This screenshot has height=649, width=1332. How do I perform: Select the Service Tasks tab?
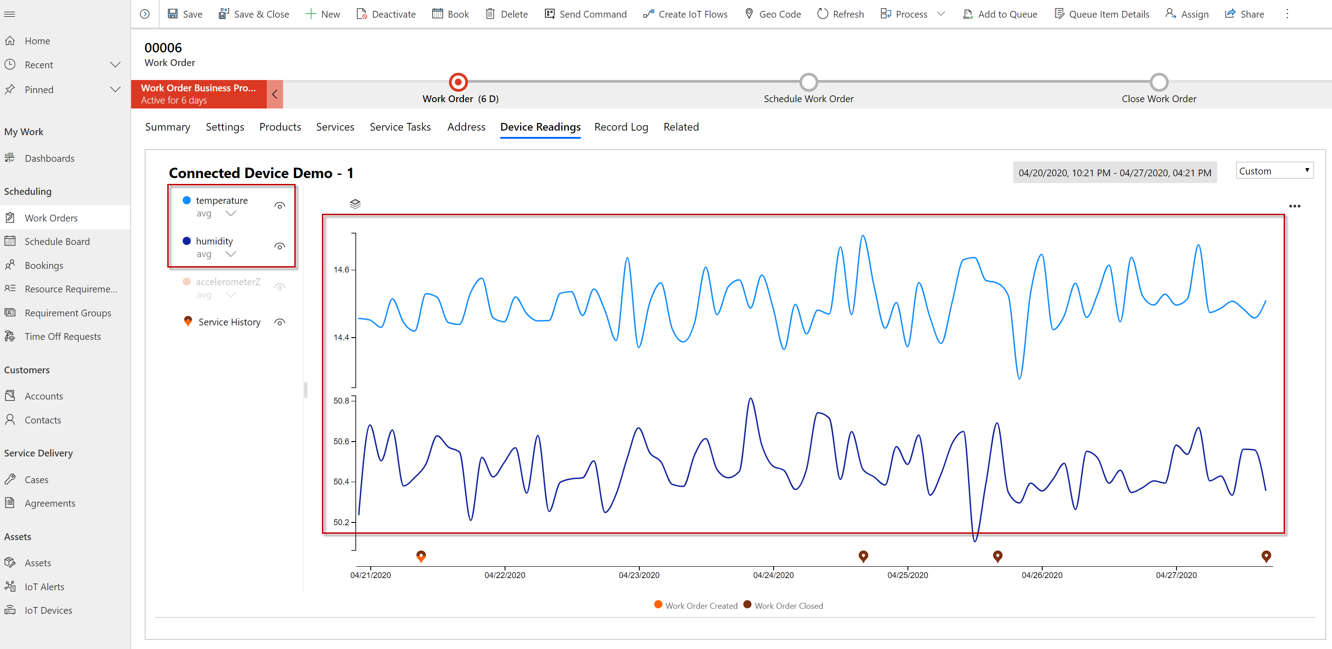click(400, 127)
